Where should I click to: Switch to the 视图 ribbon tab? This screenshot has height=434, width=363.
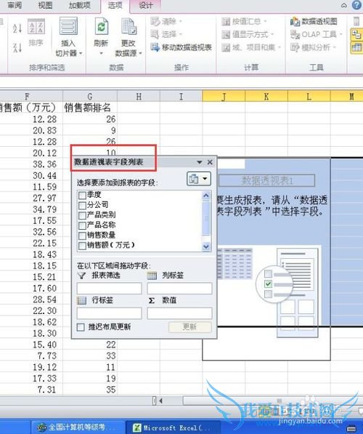pyautogui.click(x=45, y=5)
